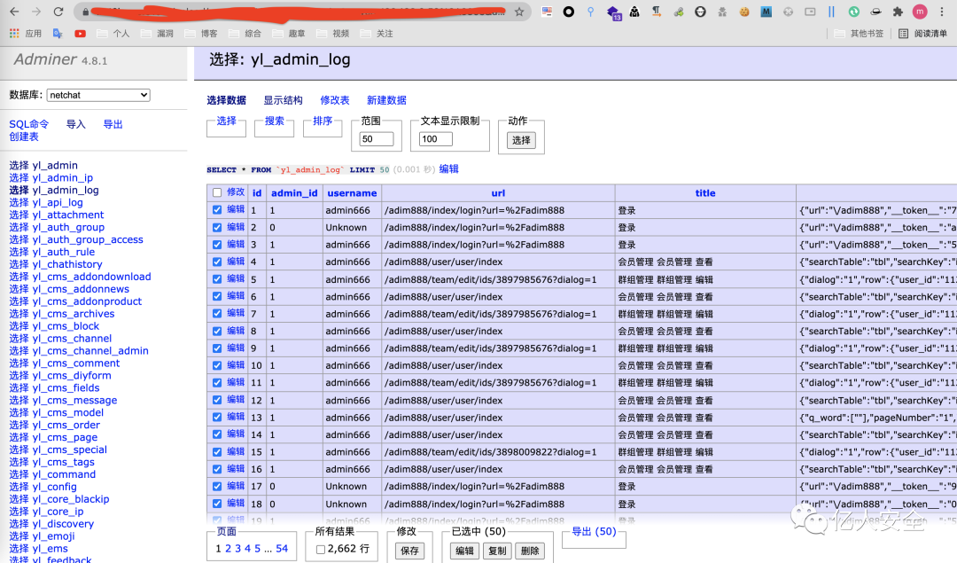Screen dimensions: 957x563
Task: Bookmark this page with the star icon
Action: pyautogui.click(x=519, y=12)
